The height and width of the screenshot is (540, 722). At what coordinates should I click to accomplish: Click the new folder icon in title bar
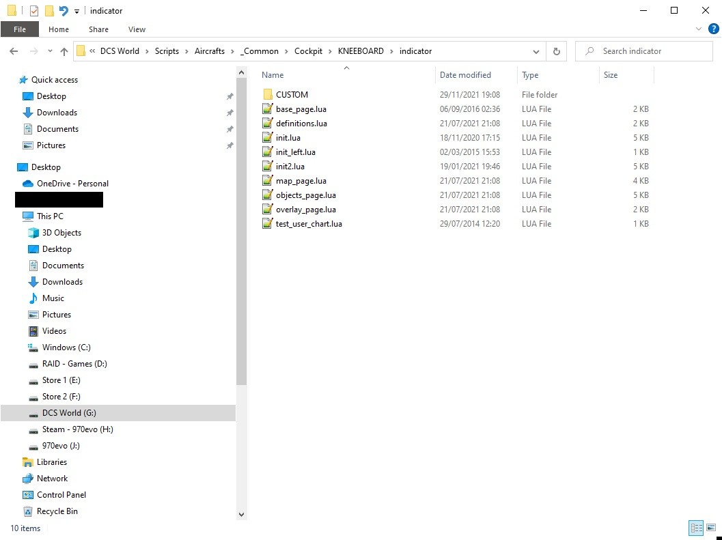[48, 11]
